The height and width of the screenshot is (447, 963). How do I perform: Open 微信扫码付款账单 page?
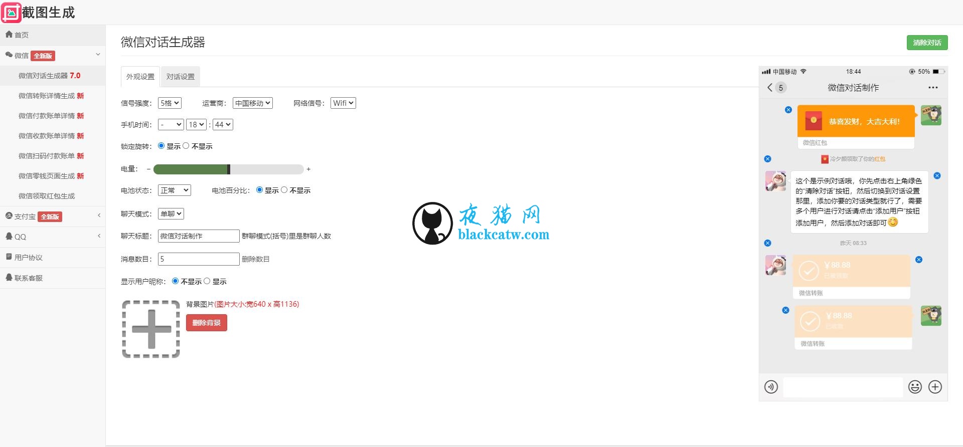pyautogui.click(x=53, y=156)
